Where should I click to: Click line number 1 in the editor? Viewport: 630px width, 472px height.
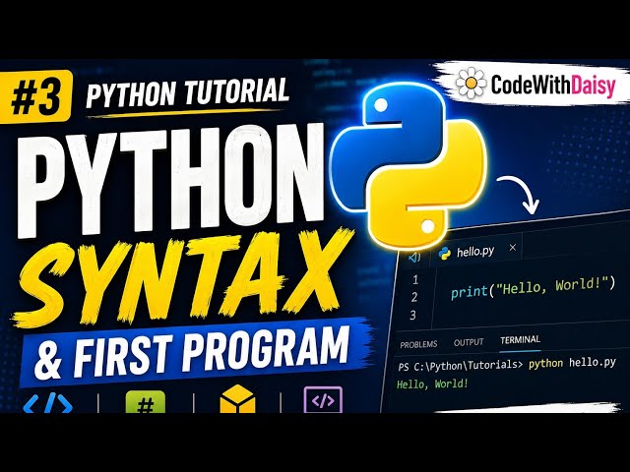415,279
